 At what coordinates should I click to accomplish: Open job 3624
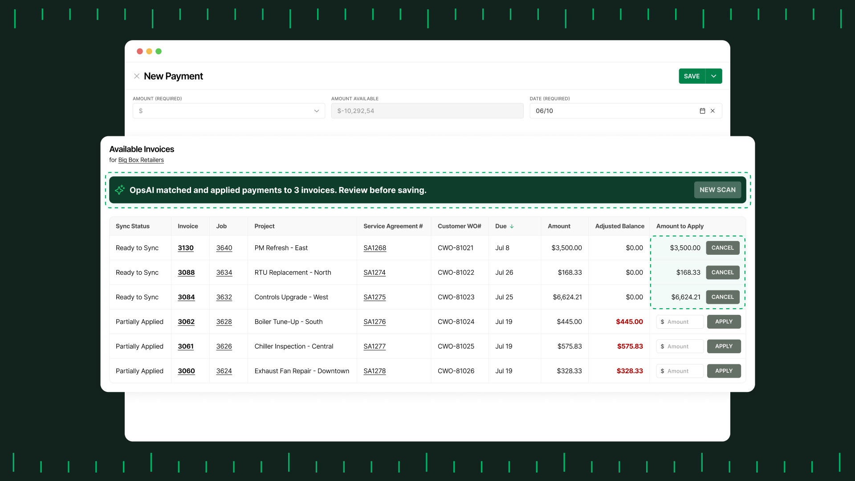(224, 371)
